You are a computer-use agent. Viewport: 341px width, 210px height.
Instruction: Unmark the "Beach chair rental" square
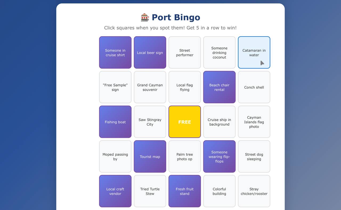(219, 87)
